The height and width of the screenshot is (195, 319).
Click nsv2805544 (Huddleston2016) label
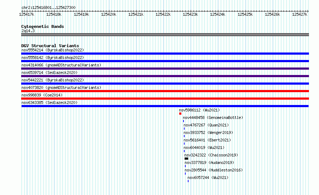pos(214,170)
